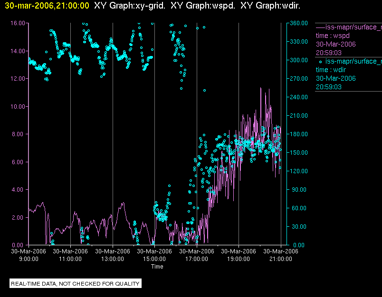This screenshot has height=297, width=382.
Task: Click the 'REAL-TIME DATA, NOT CHECKED FOR QUALITY' notice
Action: click(75, 284)
